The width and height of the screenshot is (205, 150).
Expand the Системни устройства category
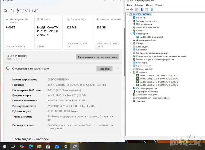click(x=131, y=88)
